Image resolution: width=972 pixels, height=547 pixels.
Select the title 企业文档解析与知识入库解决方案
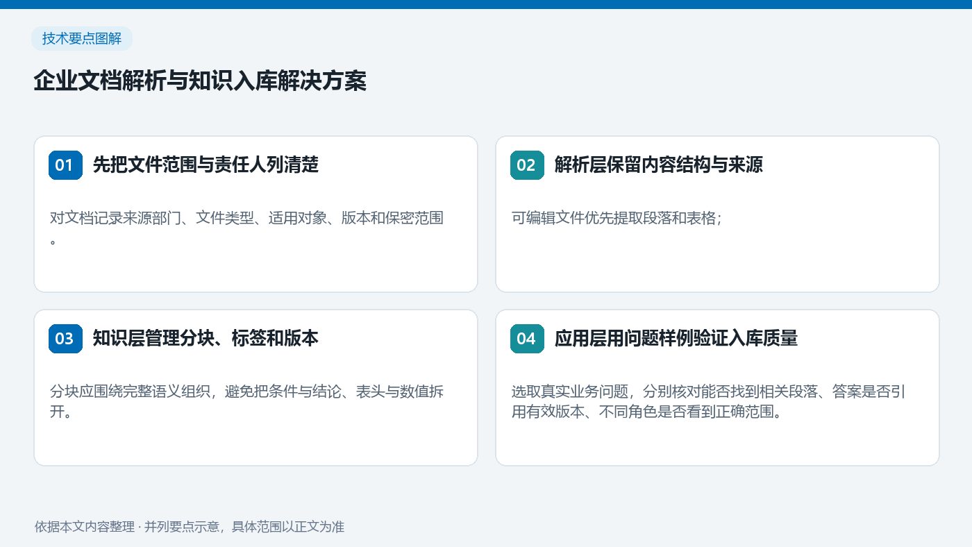[200, 81]
